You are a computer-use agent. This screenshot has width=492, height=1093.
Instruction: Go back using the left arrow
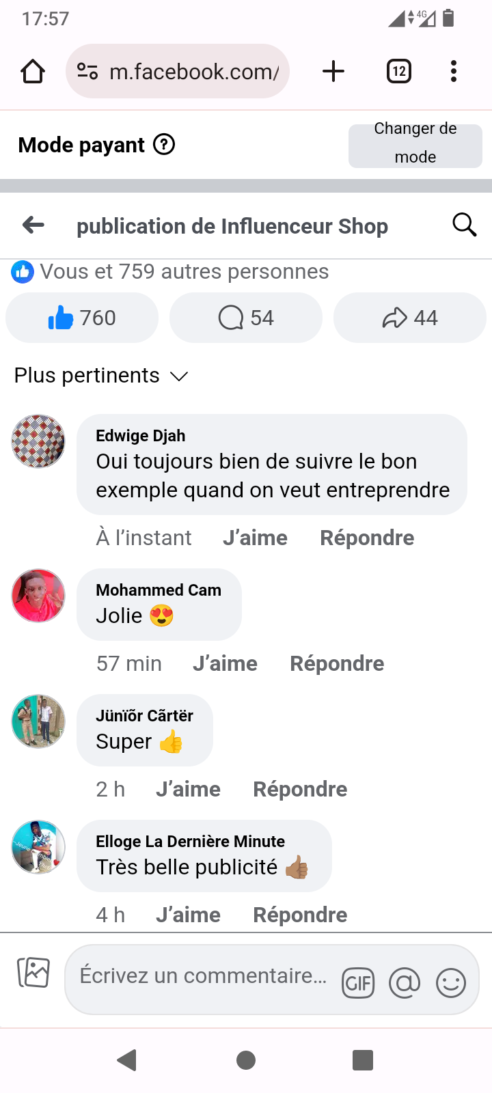[33, 225]
